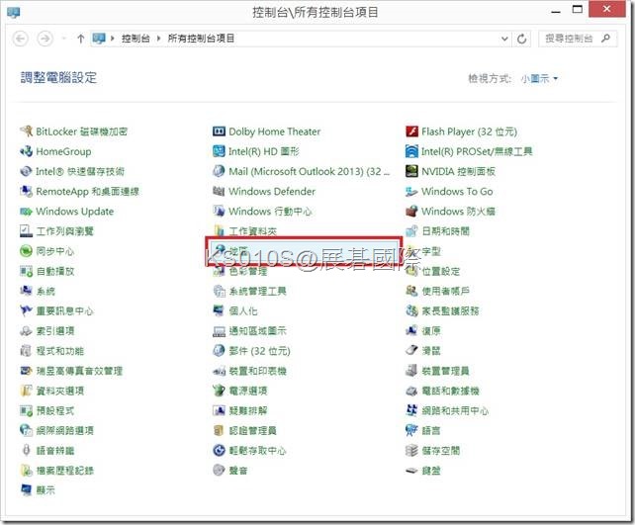Image resolution: width=635 pixels, height=525 pixels.
Task: Open BitLocker 磁碟機加密 icon
Action: click(26, 131)
